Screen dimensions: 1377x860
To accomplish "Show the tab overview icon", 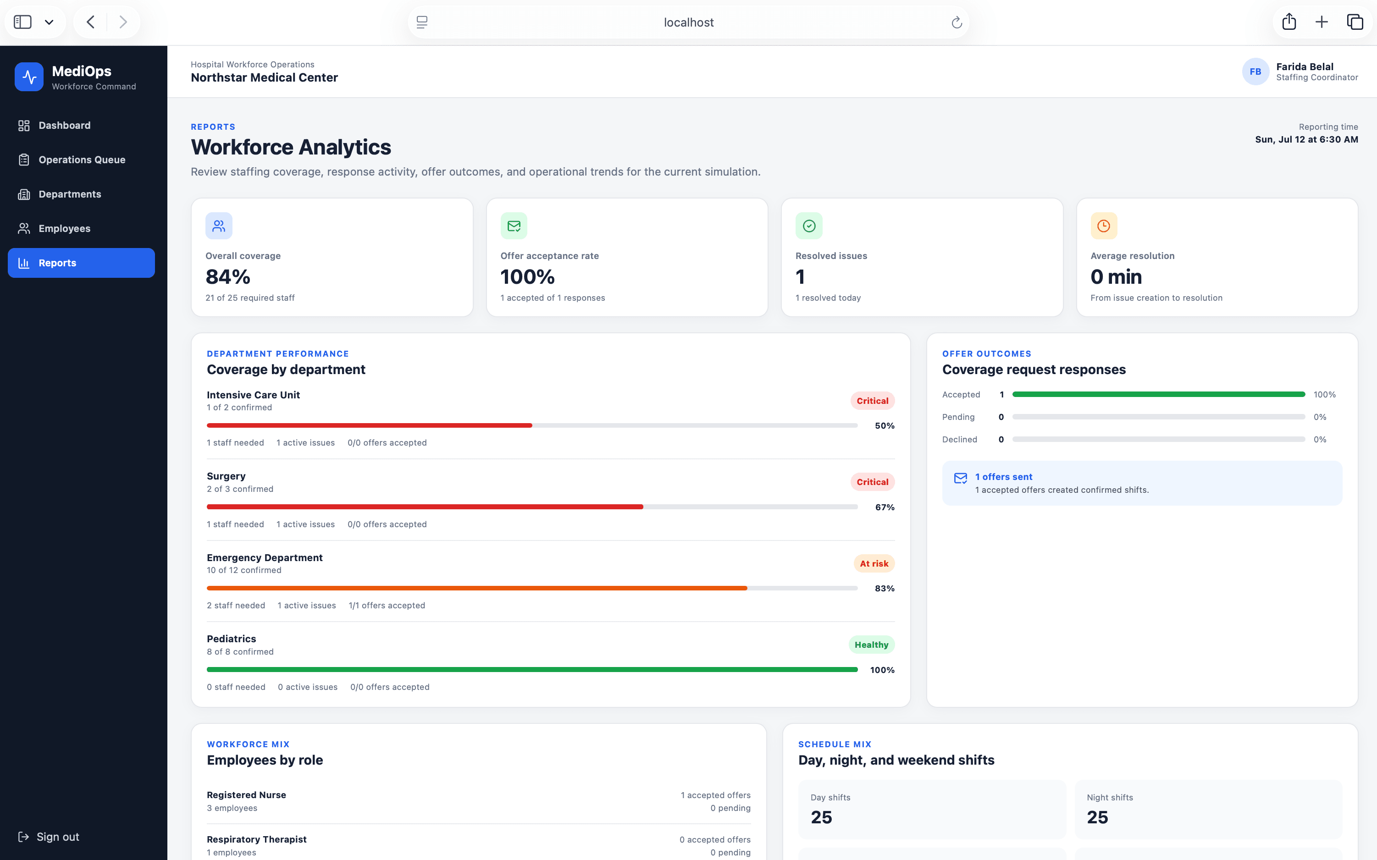I will click(1355, 22).
